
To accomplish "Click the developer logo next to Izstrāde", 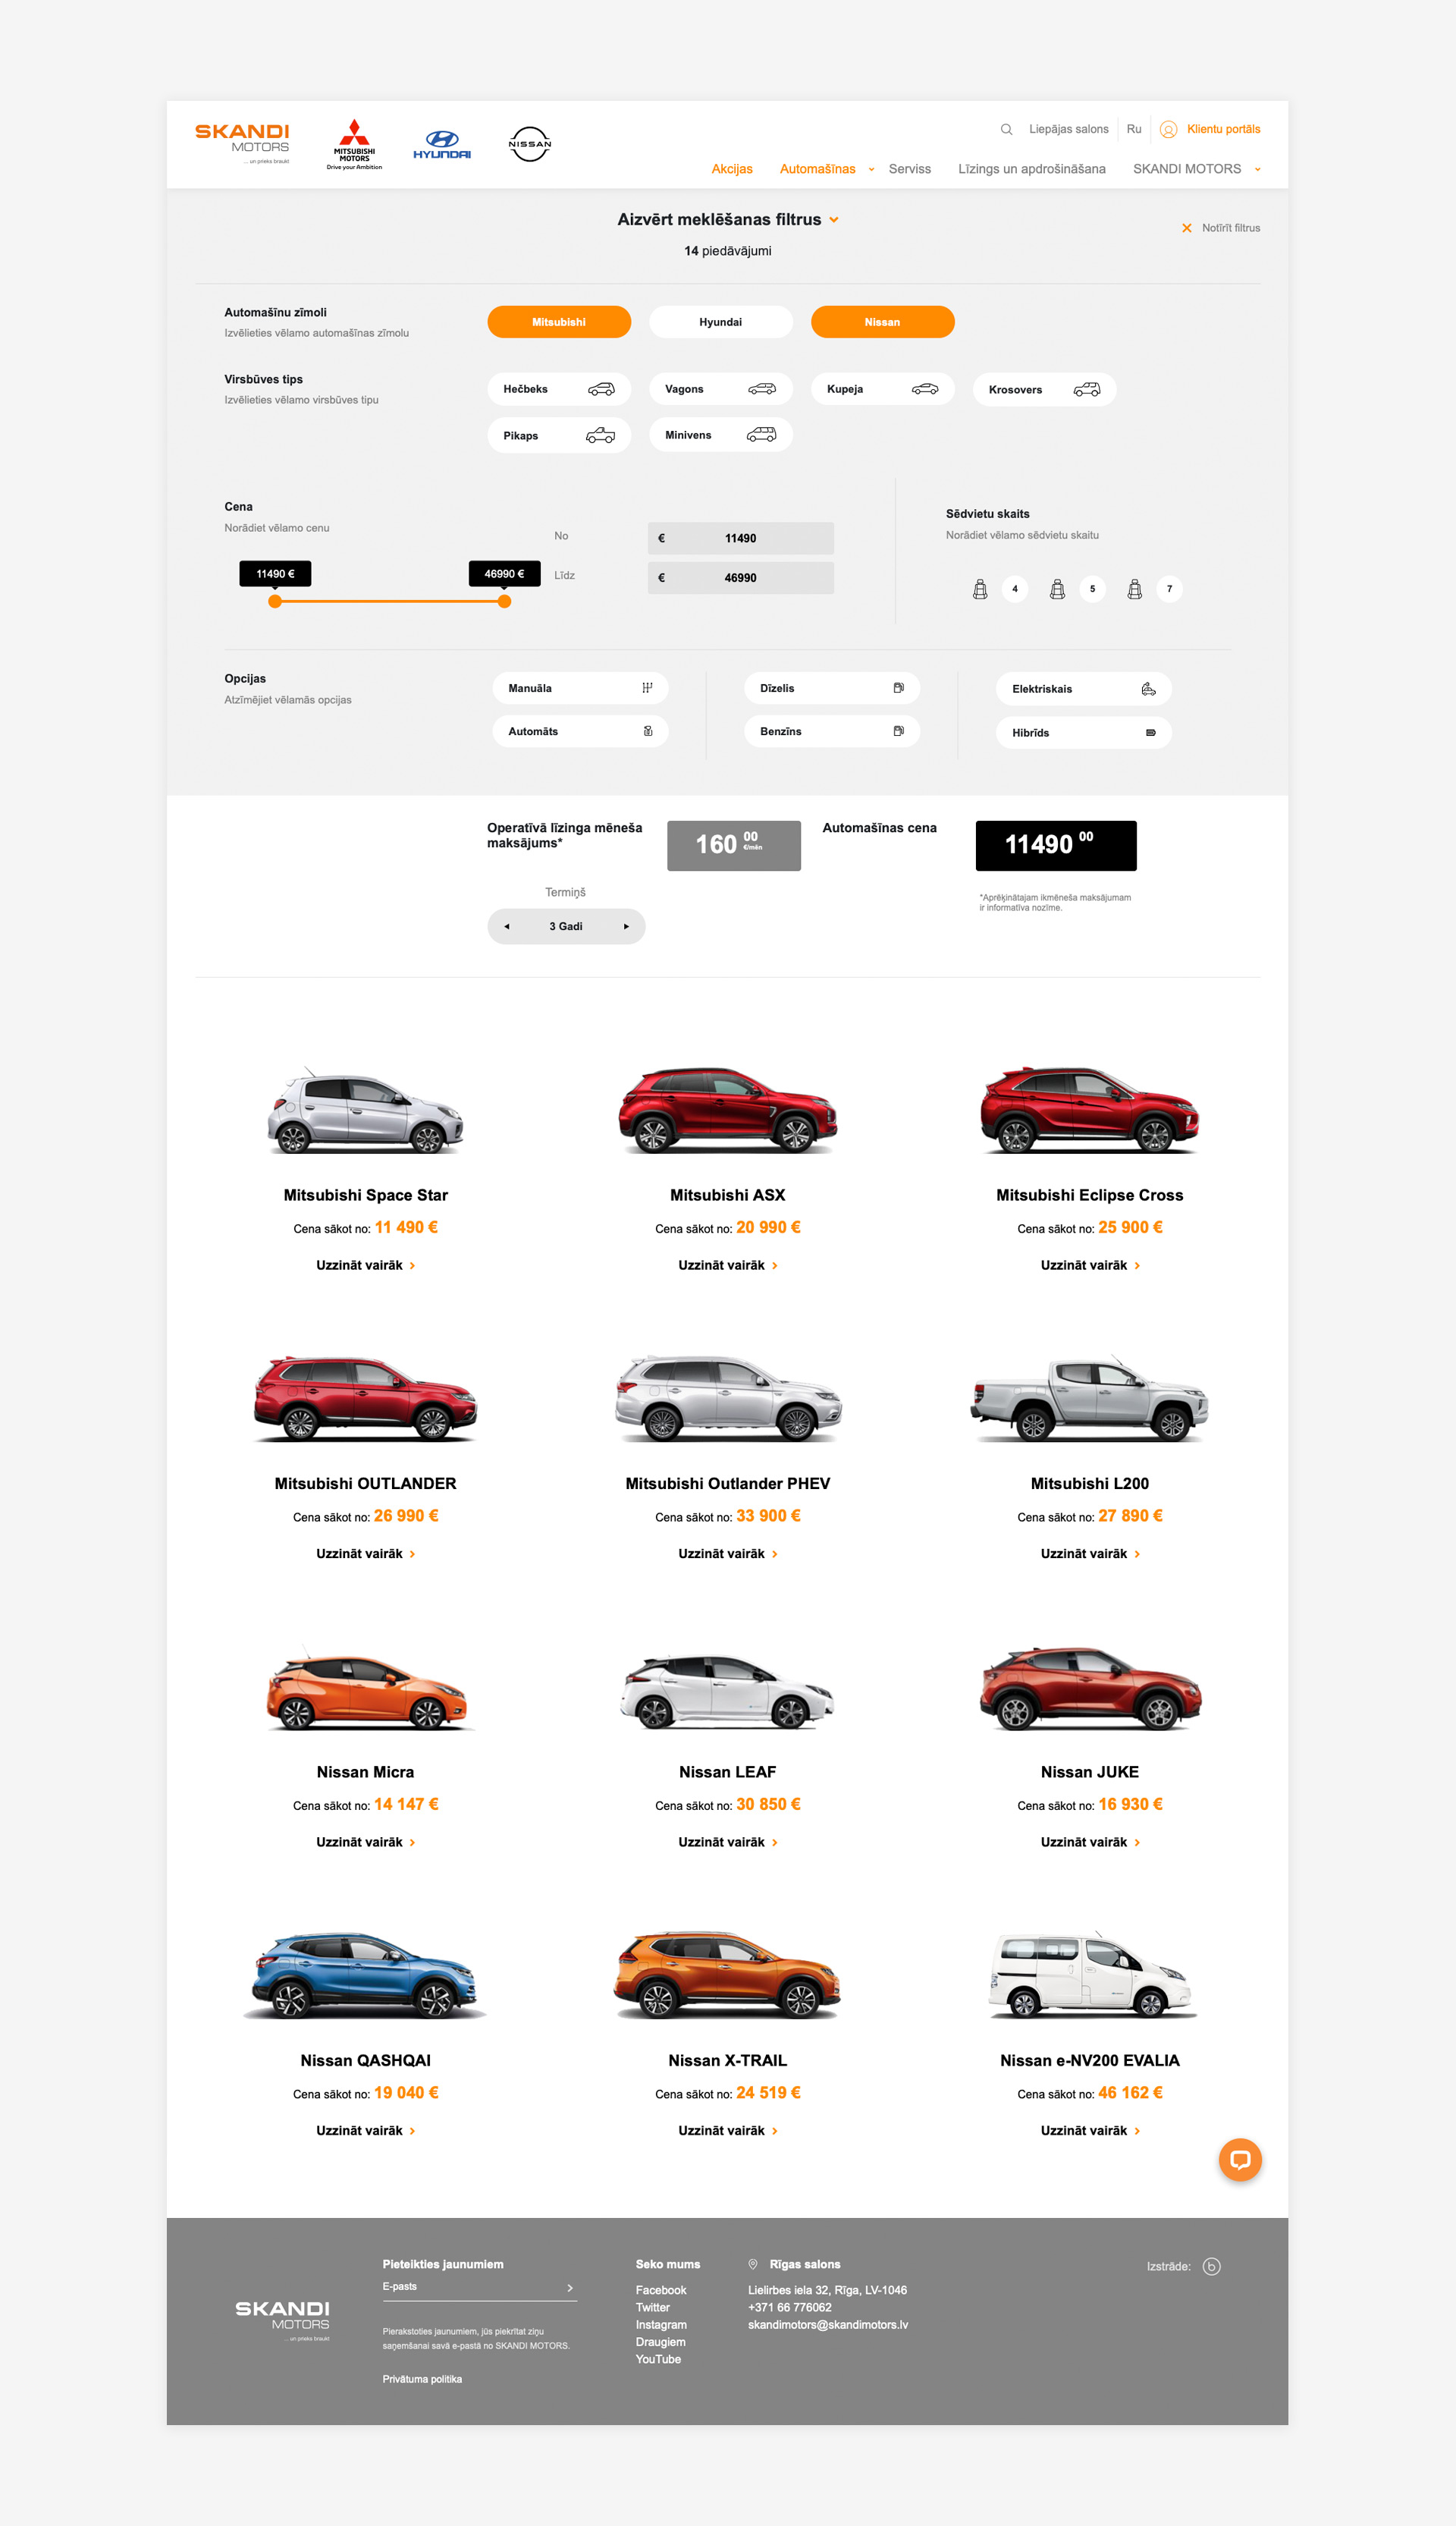I will (x=1211, y=2266).
